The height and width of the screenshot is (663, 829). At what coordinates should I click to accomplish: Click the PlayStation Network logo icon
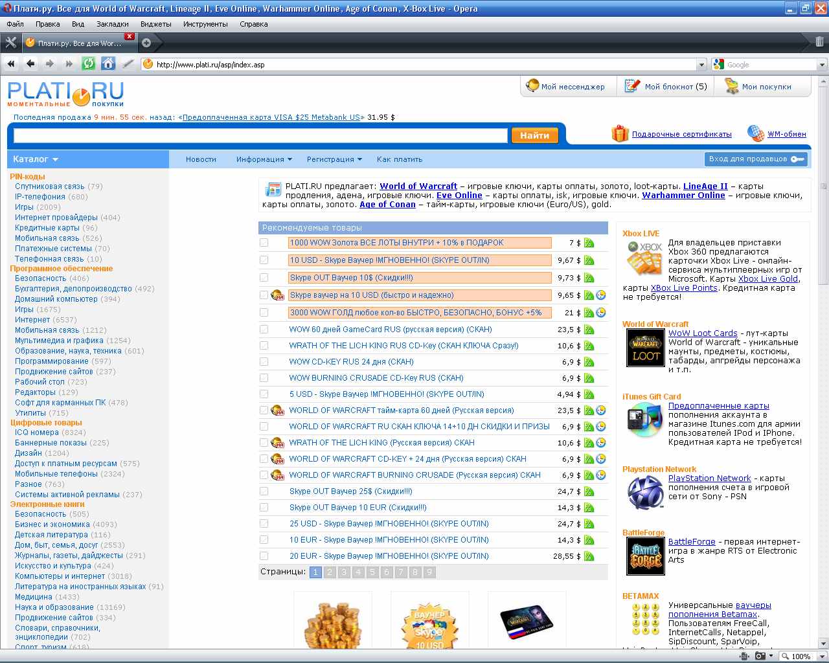[645, 493]
